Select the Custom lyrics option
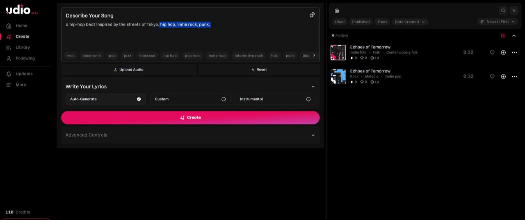Screen dimensions: 525x220 pyautogui.click(x=190, y=99)
